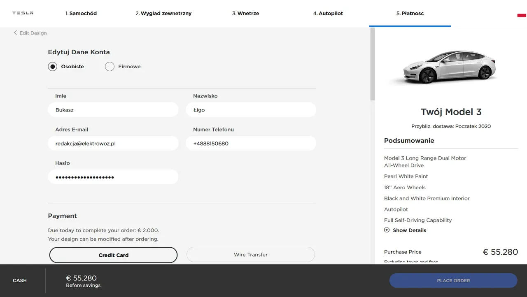This screenshot has width=527, height=297.
Task: Focus the Nazwisko surname field
Action: coord(251,110)
